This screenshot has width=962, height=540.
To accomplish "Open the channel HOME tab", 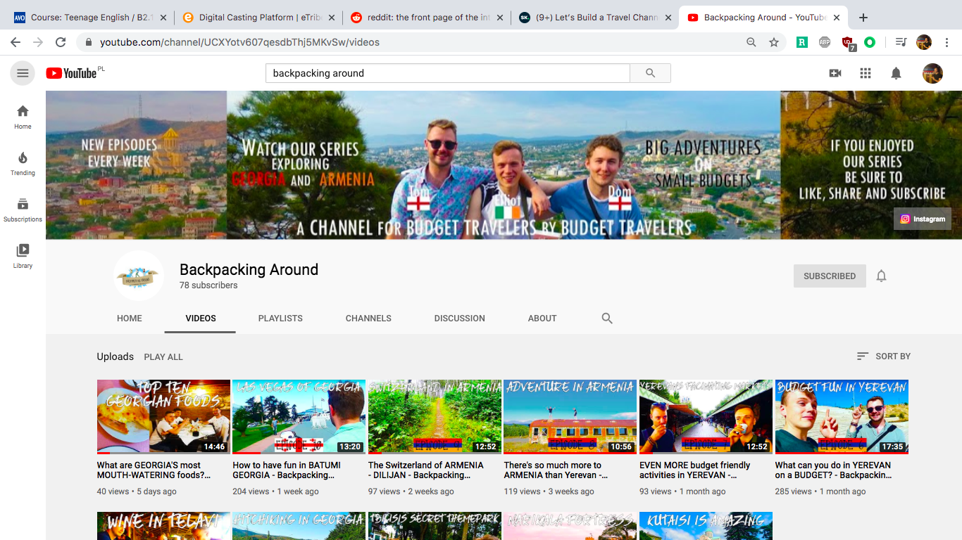I will [130, 319].
